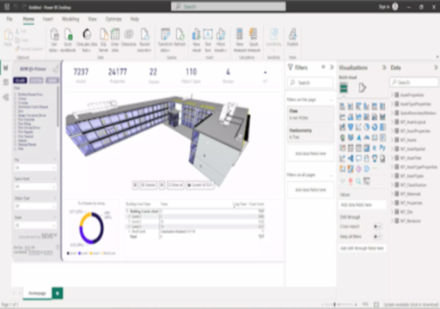440x309 pixels.
Task: Select the Python visual icon
Action: pos(382,148)
